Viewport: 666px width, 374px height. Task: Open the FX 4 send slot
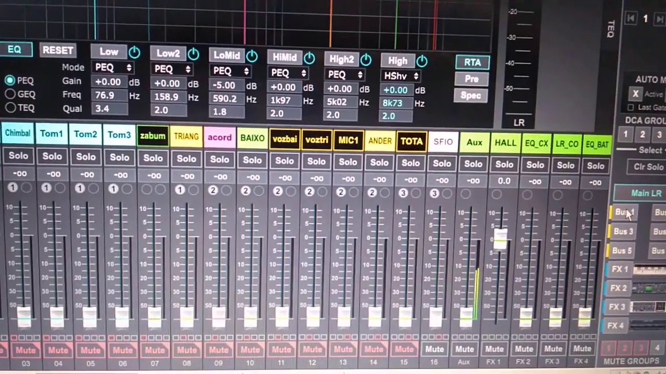pos(615,326)
